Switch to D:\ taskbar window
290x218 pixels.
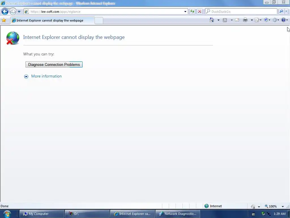click(x=87, y=214)
